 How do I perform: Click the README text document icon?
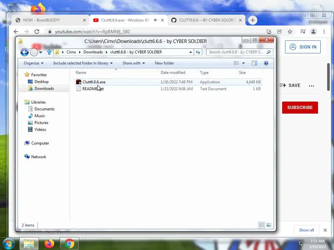[79, 89]
